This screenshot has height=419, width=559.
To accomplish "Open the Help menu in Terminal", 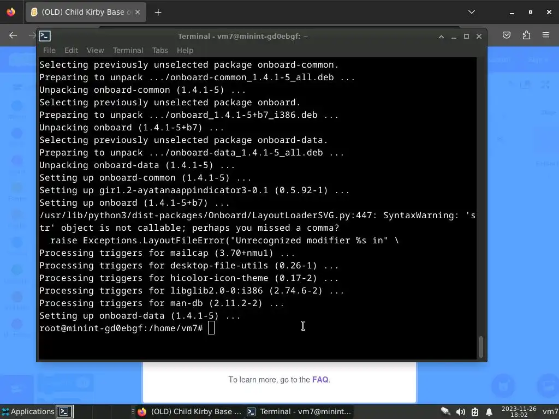I will 185,50.
